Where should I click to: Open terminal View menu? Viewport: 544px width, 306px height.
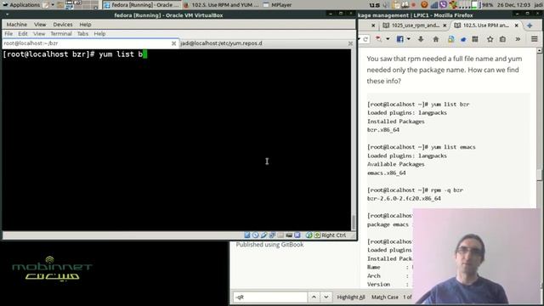coord(39,34)
